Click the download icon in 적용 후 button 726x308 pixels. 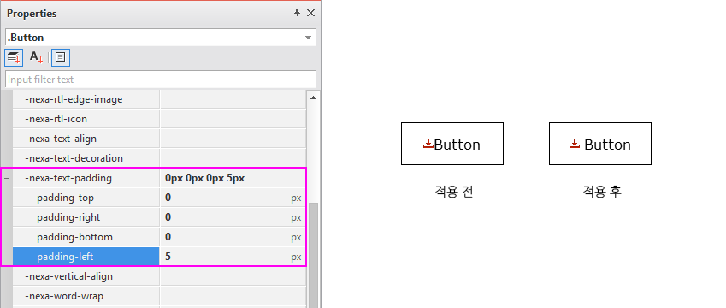click(574, 144)
